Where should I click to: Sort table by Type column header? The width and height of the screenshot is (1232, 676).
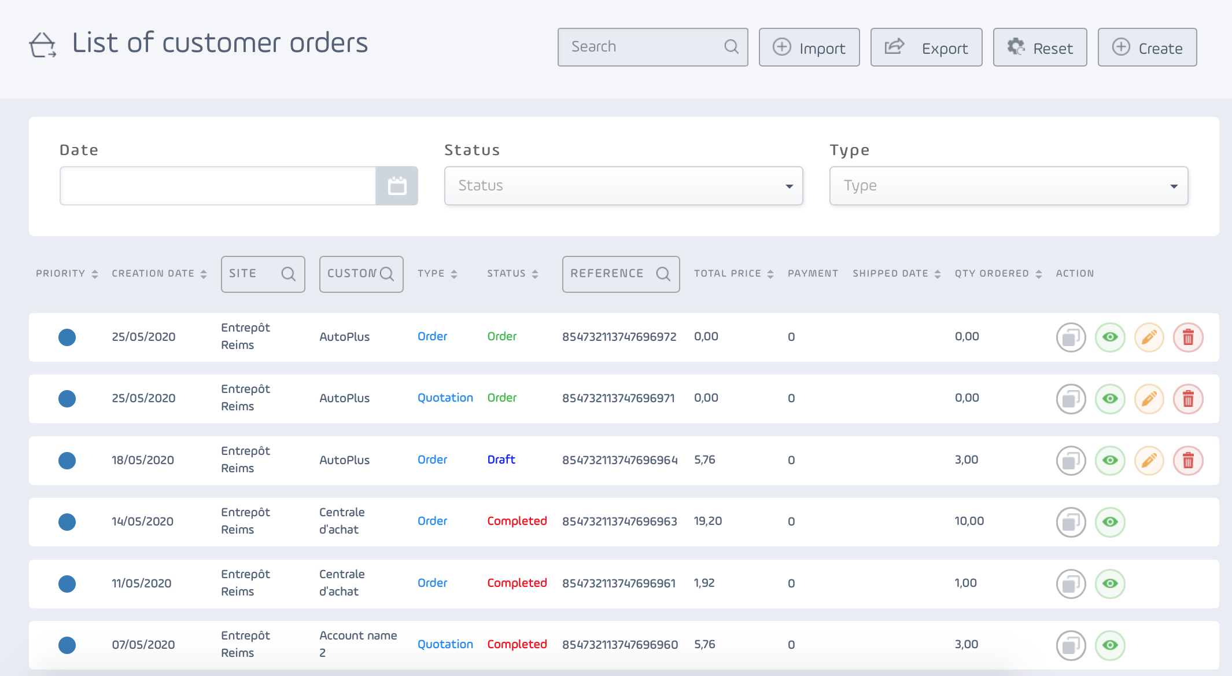pyautogui.click(x=437, y=274)
